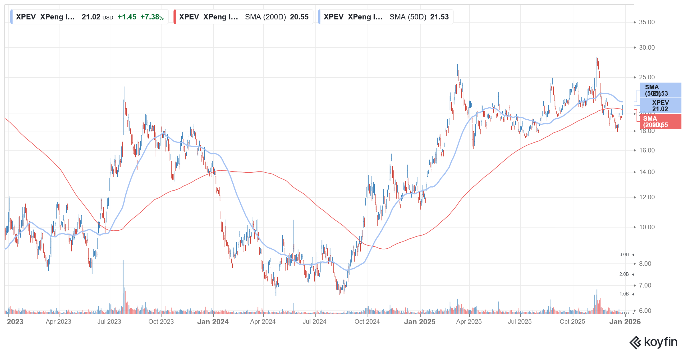This screenshot has height=354, width=686.
Task: Open options on the SMA (50D) legend entry
Action: click(386, 17)
